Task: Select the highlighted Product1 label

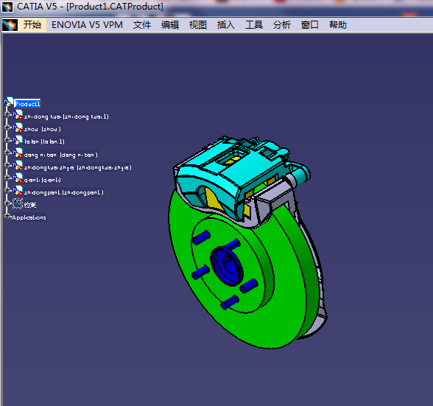Action: point(27,104)
